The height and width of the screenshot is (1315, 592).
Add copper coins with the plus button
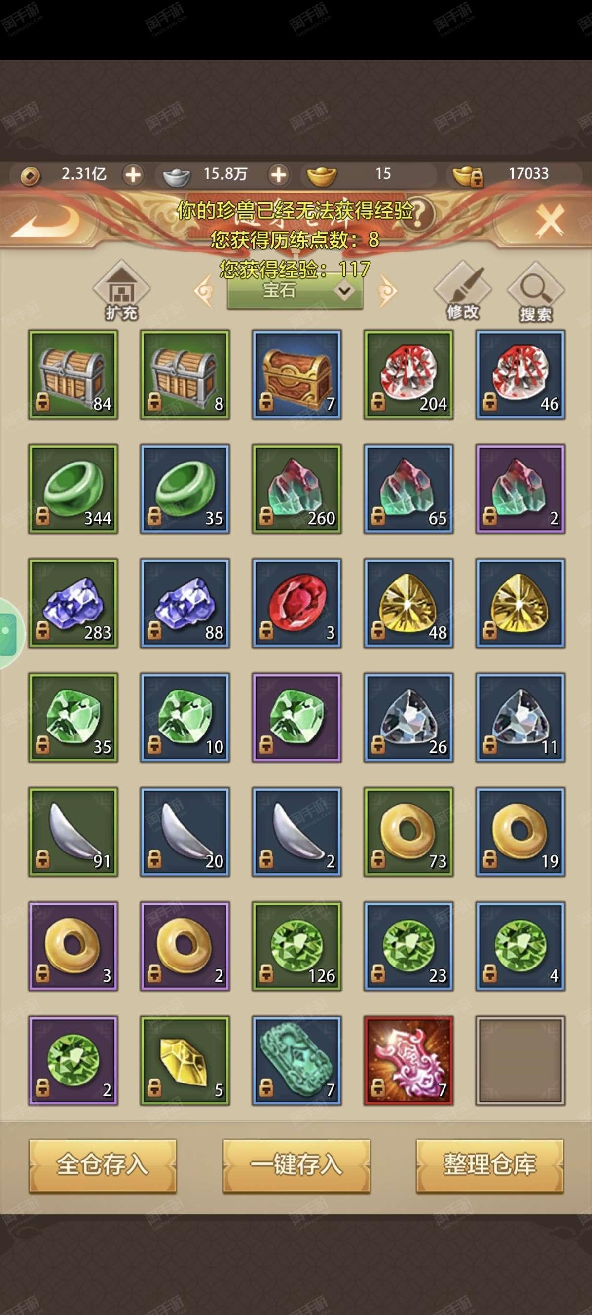[133, 175]
